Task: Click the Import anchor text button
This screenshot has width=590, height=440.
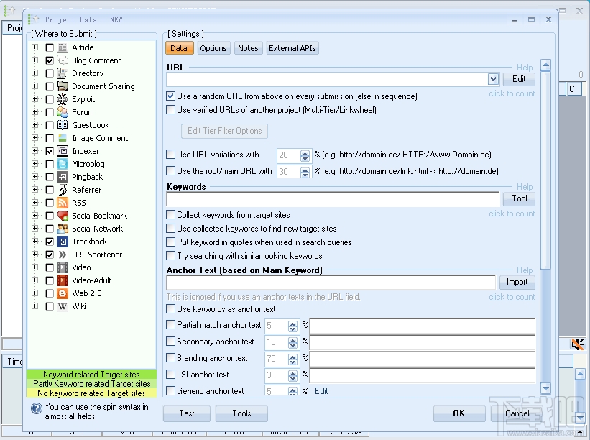Action: 517,282
